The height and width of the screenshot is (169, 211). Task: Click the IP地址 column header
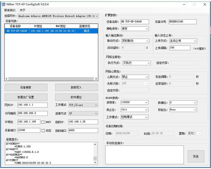click(40, 26)
